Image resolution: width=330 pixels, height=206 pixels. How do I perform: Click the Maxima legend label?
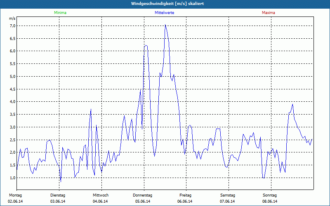[269, 13]
